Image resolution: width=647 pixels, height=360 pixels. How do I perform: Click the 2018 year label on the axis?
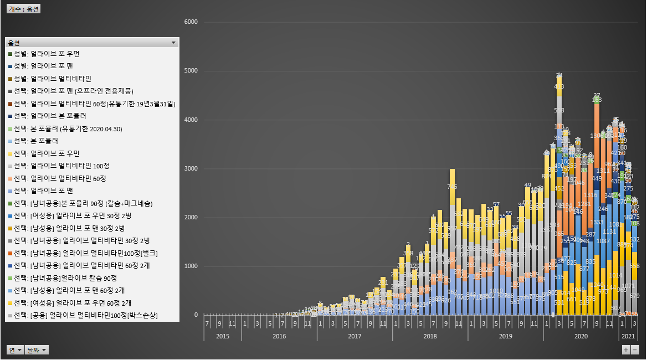[430, 336]
